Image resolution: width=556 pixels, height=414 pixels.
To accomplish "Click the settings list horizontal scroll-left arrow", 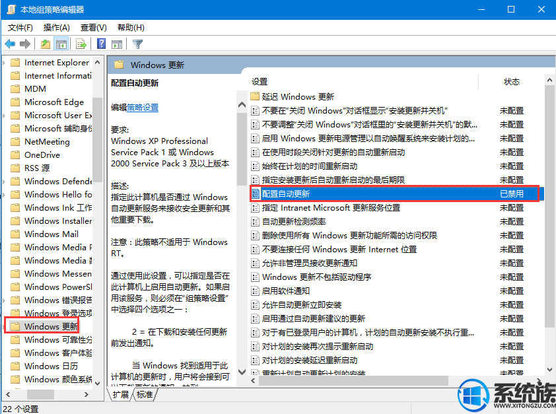I will [x=253, y=381].
